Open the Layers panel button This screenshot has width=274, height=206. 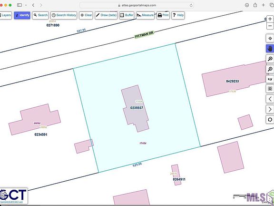[x=6, y=15]
